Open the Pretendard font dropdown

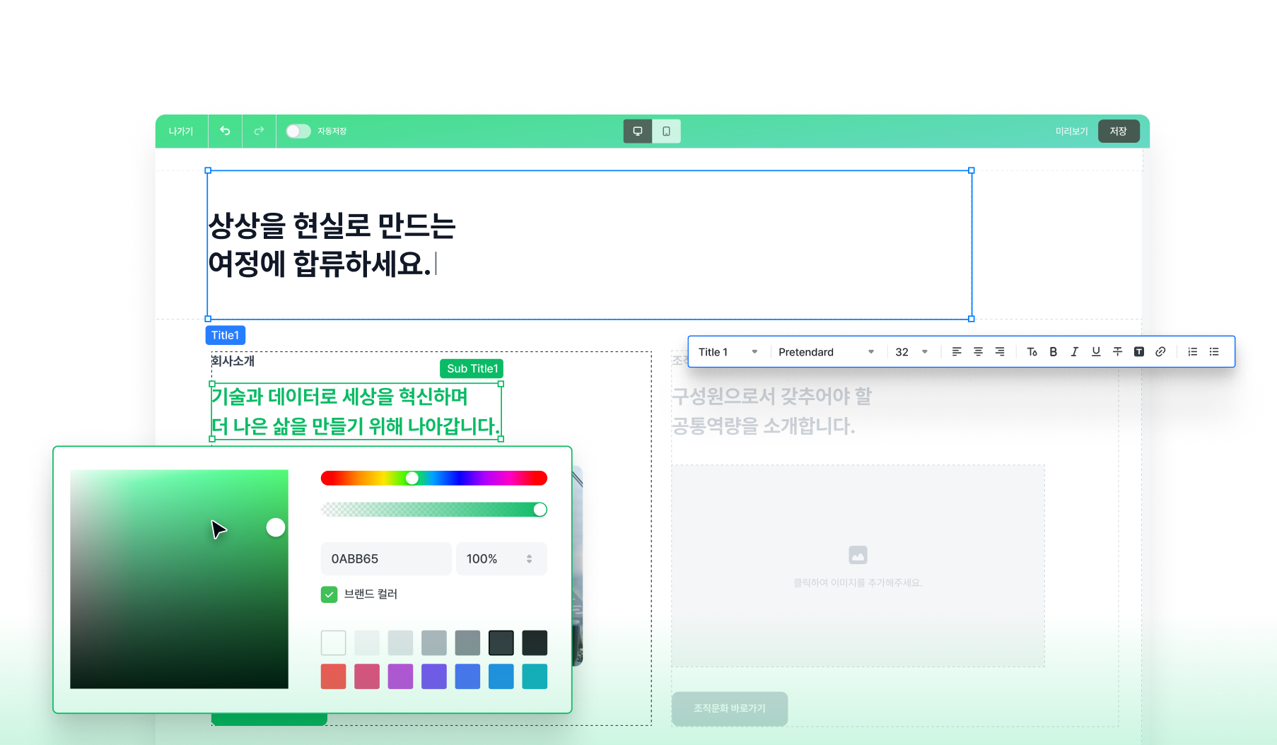[x=827, y=352]
